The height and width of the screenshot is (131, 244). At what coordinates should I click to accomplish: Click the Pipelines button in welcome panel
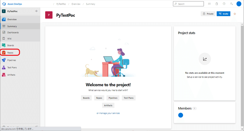(113, 98)
